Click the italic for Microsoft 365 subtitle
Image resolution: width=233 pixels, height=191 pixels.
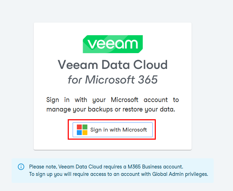click(113, 79)
